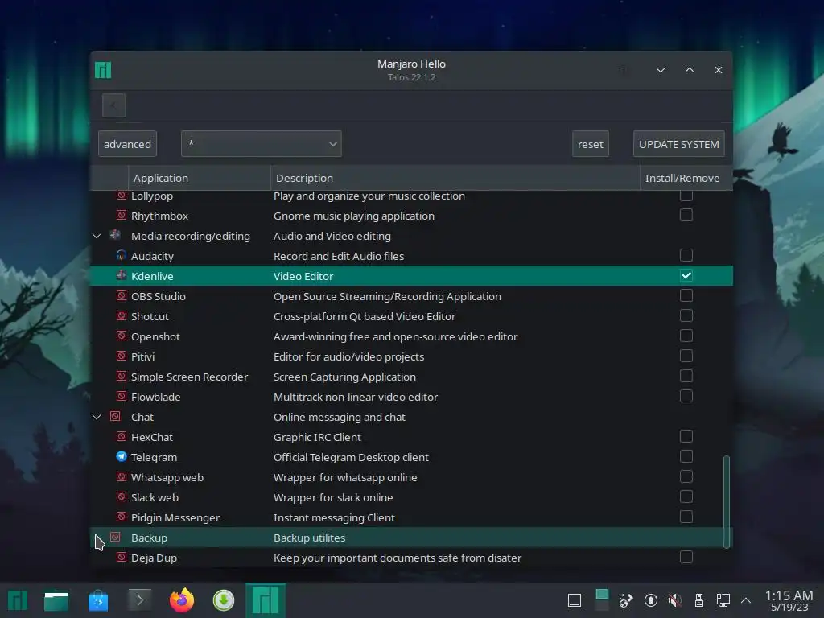Click the Shotcut row icon
This screenshot has width=824, height=618.
(x=121, y=315)
